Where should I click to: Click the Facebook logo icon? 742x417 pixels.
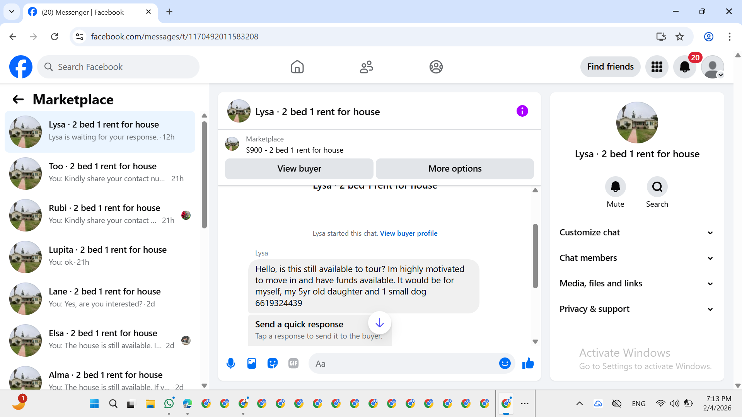21,67
